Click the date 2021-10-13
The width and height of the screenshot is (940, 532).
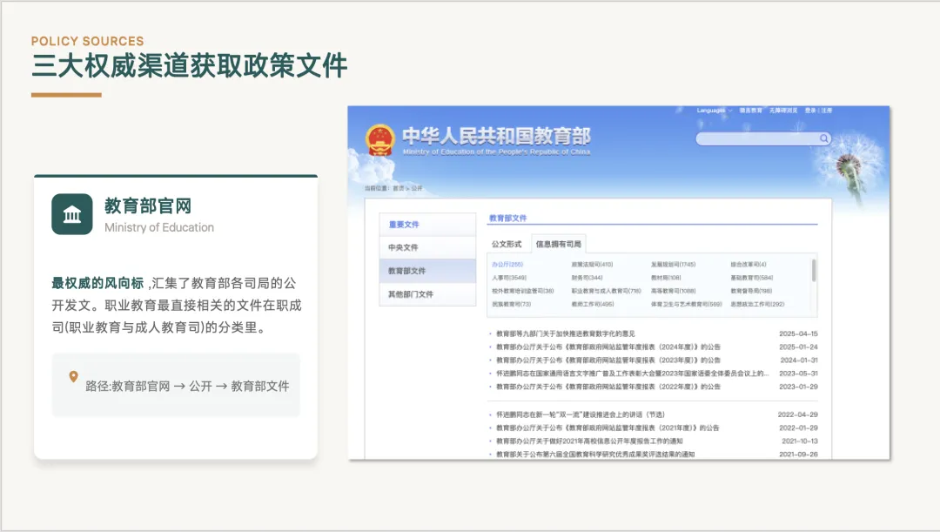pos(799,441)
